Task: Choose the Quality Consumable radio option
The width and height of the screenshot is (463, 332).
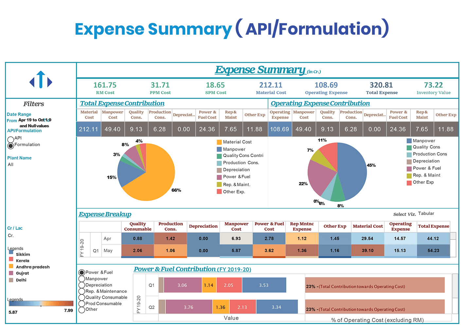Action: [x=81, y=297]
